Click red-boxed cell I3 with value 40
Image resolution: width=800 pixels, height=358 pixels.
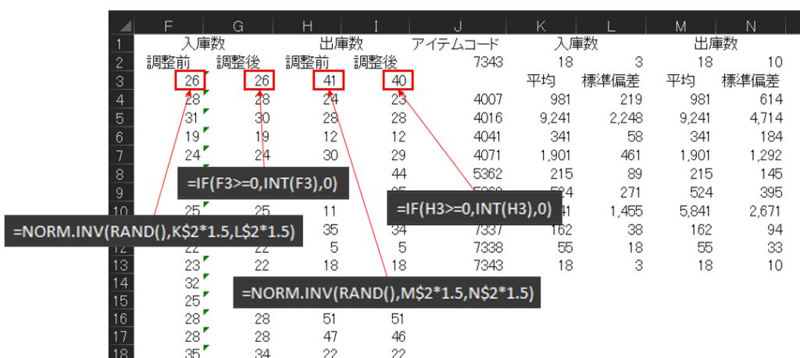[398, 80]
